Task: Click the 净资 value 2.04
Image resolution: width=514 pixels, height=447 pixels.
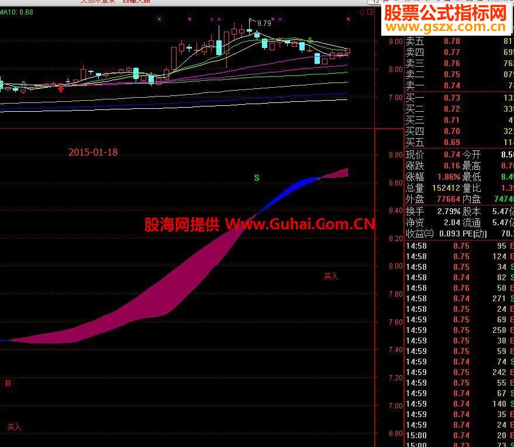Action: [x=452, y=223]
